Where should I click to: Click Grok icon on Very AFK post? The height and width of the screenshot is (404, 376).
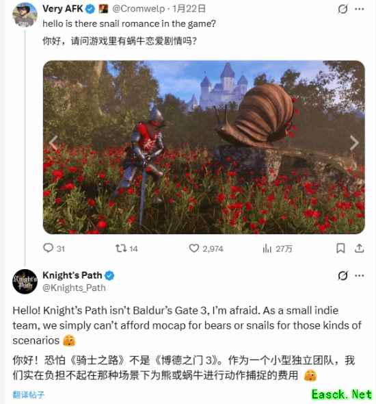pos(343,9)
